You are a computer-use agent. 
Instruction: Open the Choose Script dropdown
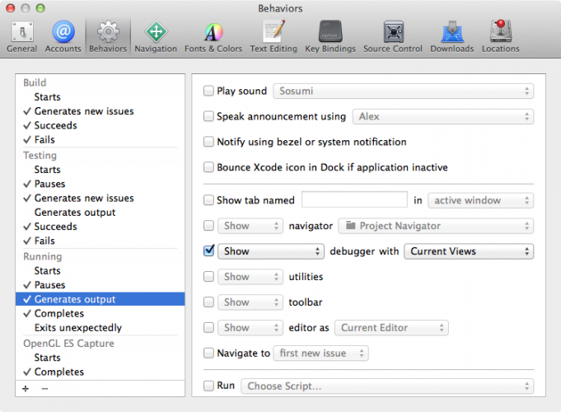(387, 386)
